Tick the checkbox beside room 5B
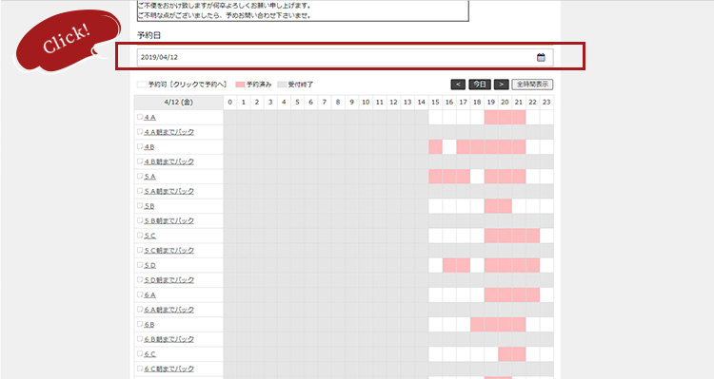The width and height of the screenshot is (714, 379). point(140,205)
